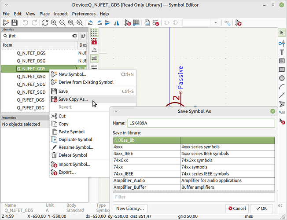Screen dimensions: 287x220
Task: Clear the jfet_ search text icon
Action: [x=74, y=36]
